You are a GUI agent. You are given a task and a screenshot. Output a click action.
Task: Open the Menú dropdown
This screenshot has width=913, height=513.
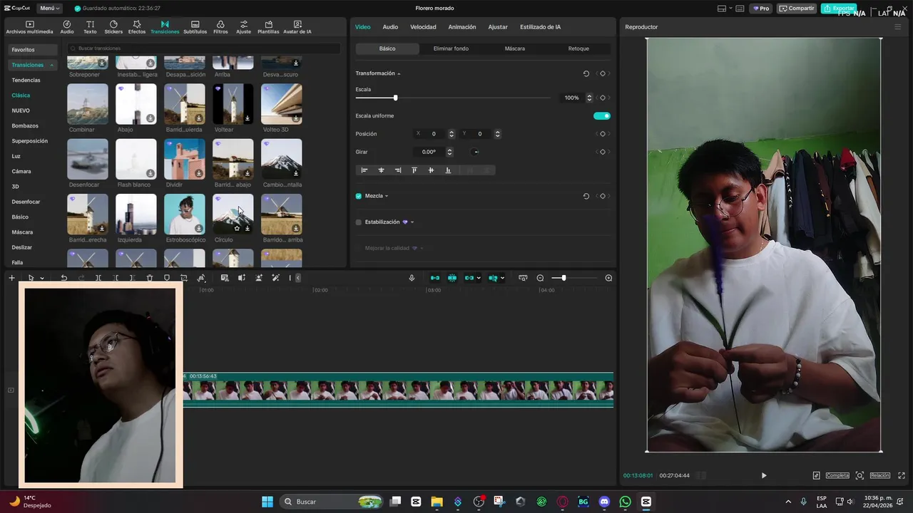49,9
